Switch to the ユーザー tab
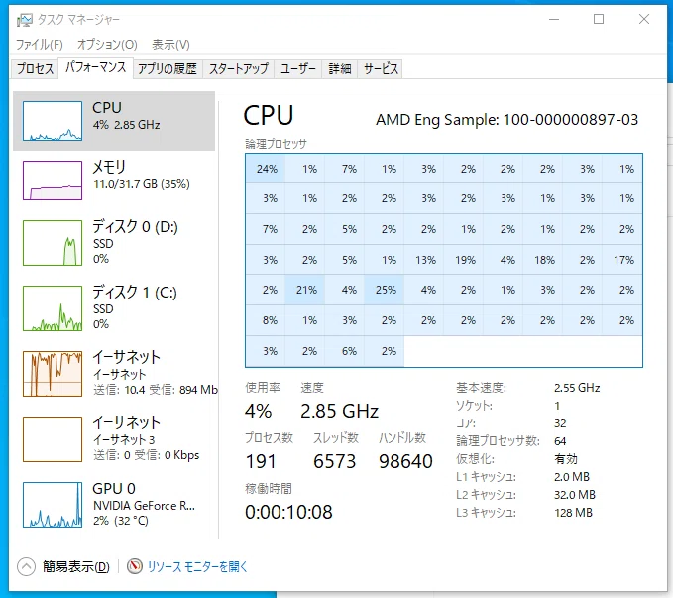The width and height of the screenshot is (673, 598). click(x=298, y=68)
